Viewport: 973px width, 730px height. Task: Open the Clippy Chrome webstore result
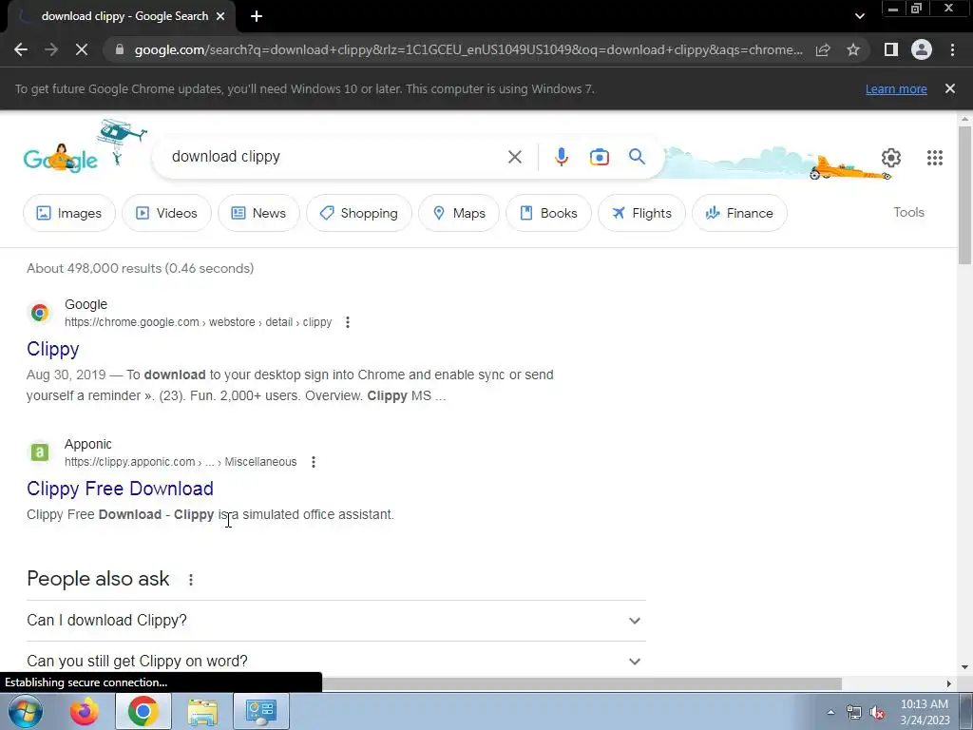pyautogui.click(x=53, y=349)
